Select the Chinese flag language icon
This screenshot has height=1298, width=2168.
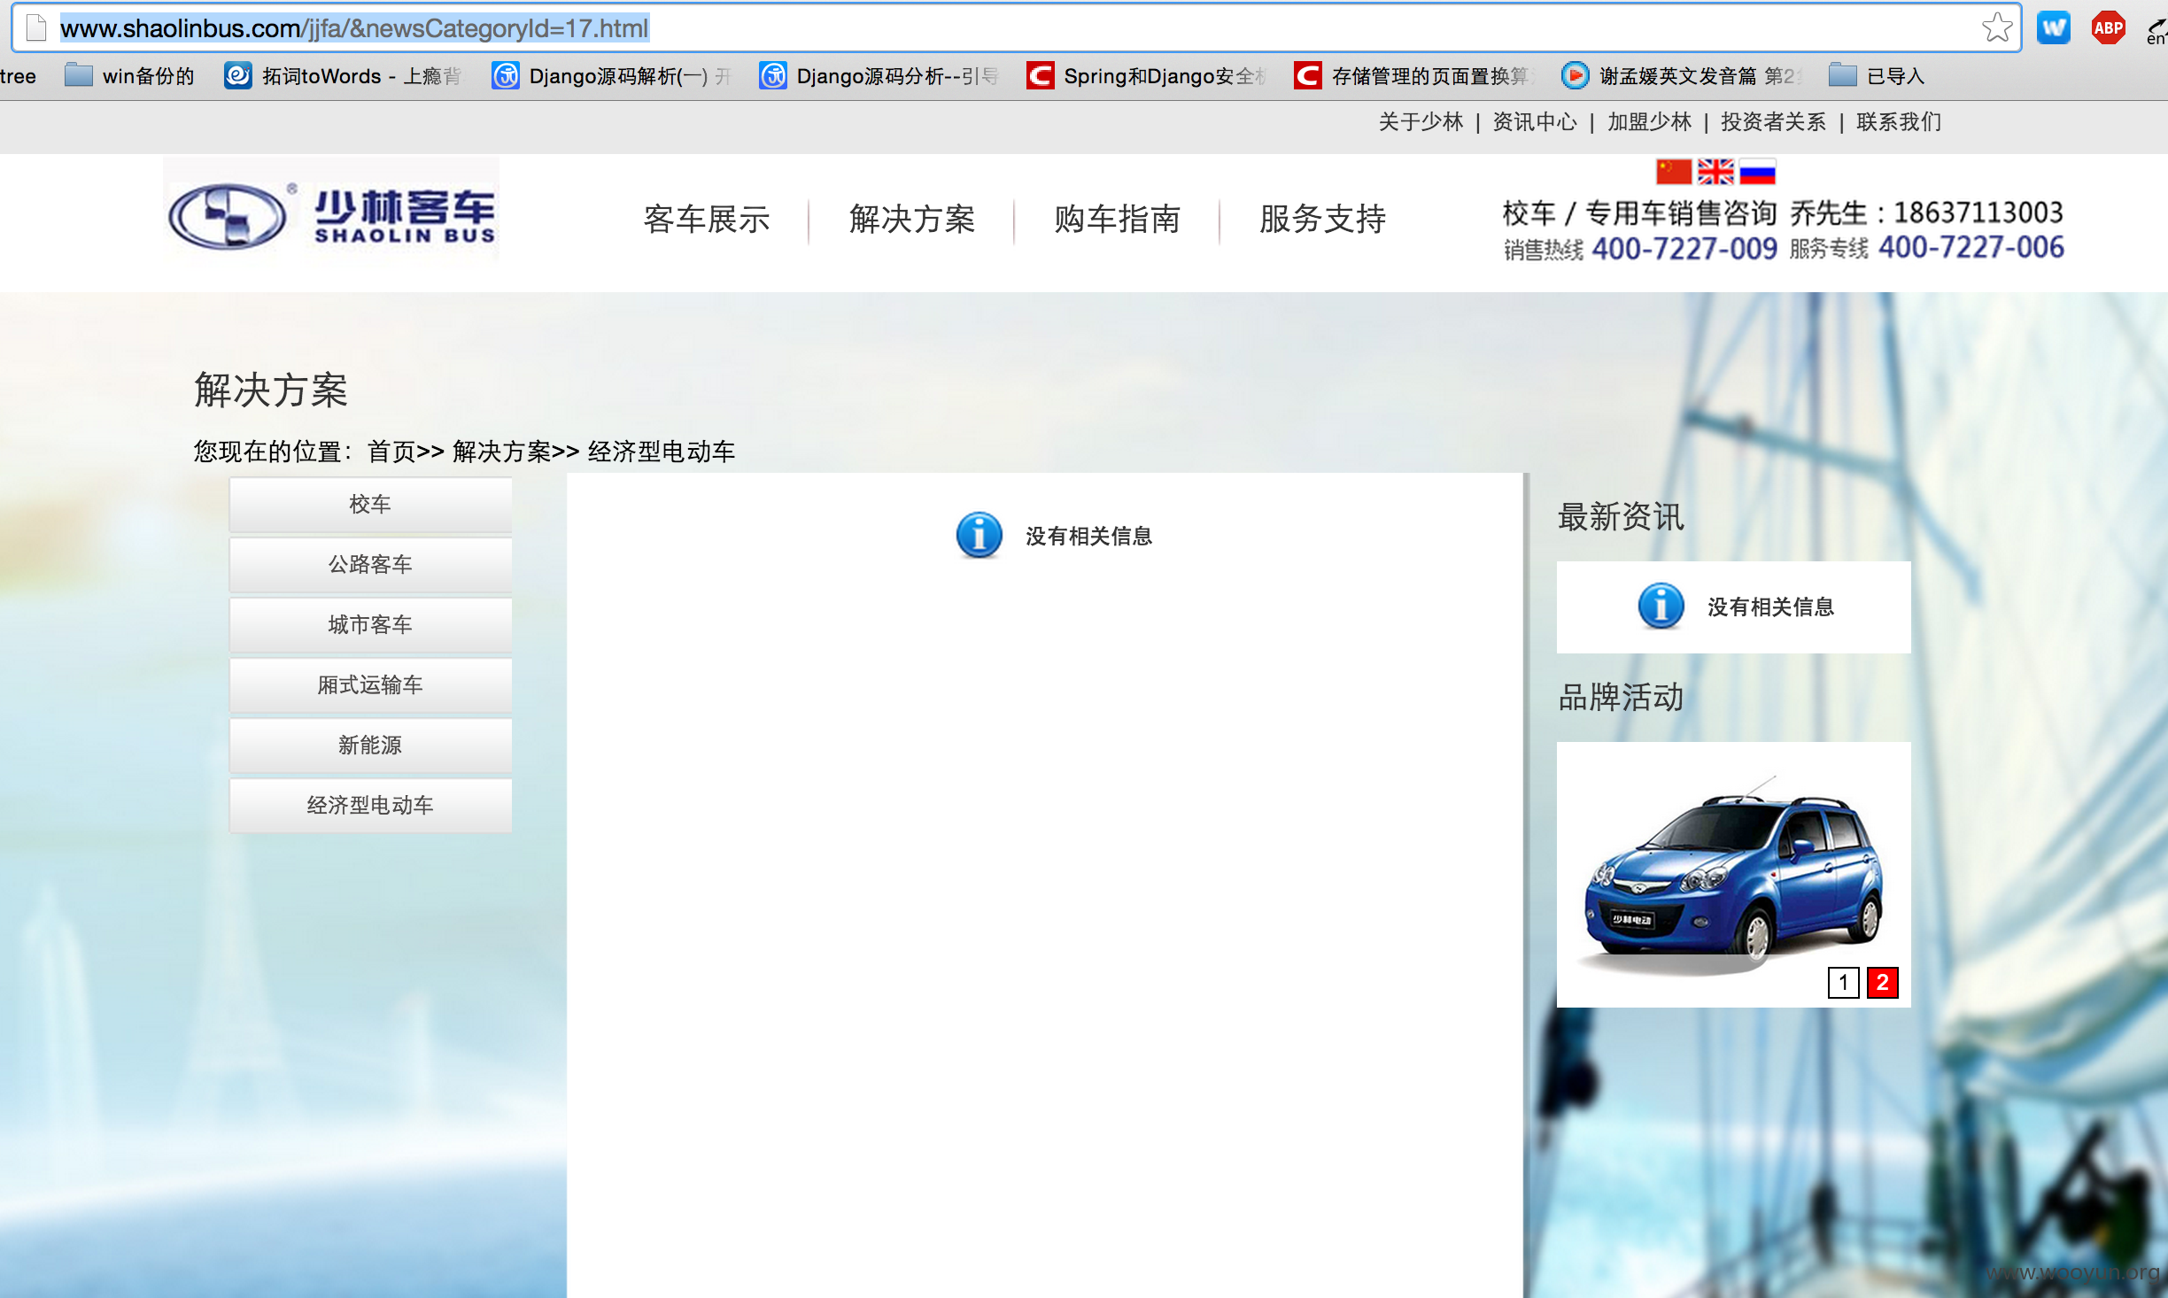point(1674,171)
